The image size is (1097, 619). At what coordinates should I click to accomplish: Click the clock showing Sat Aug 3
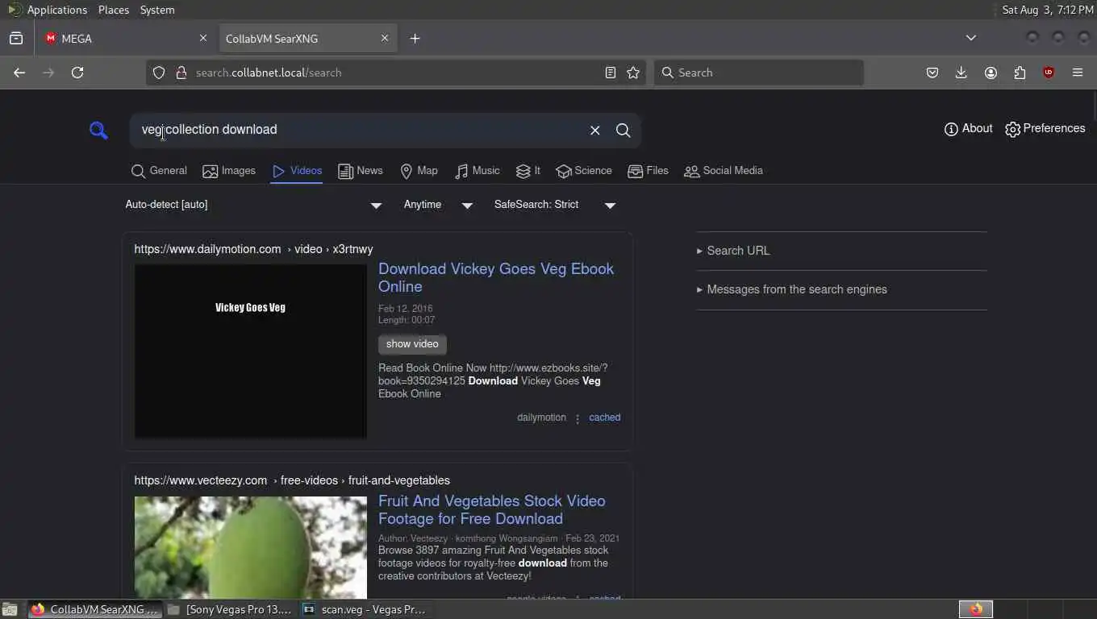pyautogui.click(x=1047, y=10)
